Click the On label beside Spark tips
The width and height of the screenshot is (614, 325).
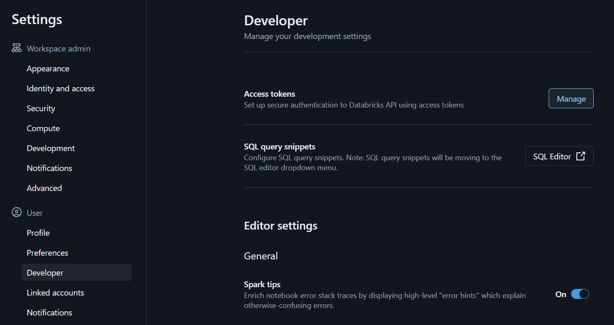pos(561,294)
